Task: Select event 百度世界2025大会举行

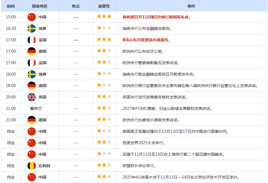Action: [x=144, y=143]
